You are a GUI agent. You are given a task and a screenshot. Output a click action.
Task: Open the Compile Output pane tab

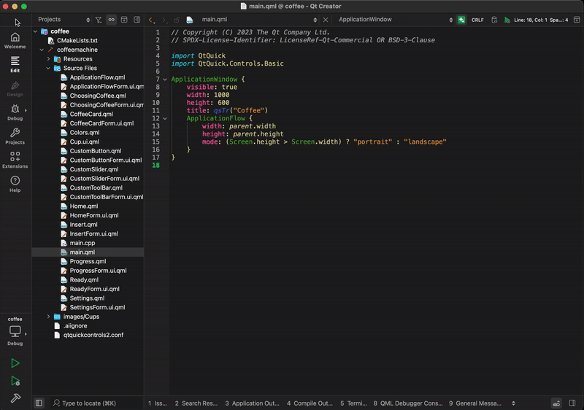click(310, 403)
